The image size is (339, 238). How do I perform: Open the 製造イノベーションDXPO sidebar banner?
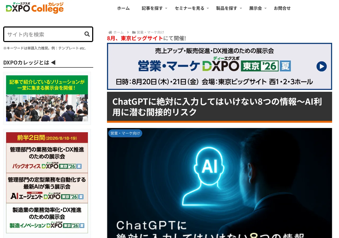pos(47,218)
